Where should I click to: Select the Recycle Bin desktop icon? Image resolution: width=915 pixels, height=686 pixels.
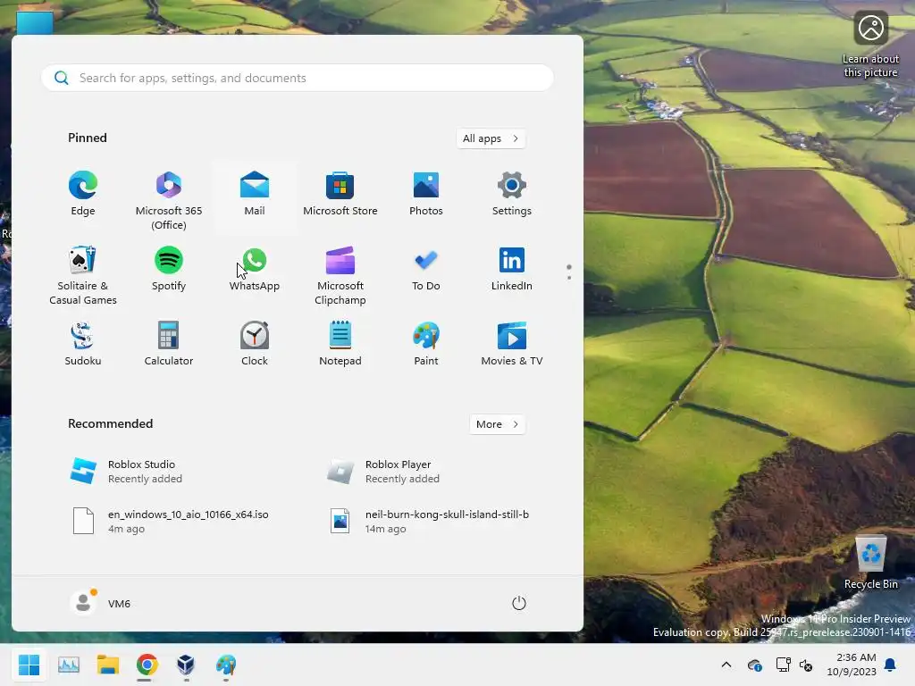click(x=870, y=563)
